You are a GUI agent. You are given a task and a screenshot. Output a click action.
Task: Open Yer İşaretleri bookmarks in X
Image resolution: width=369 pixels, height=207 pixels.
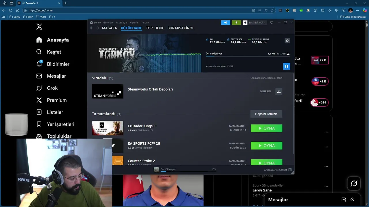55,124
